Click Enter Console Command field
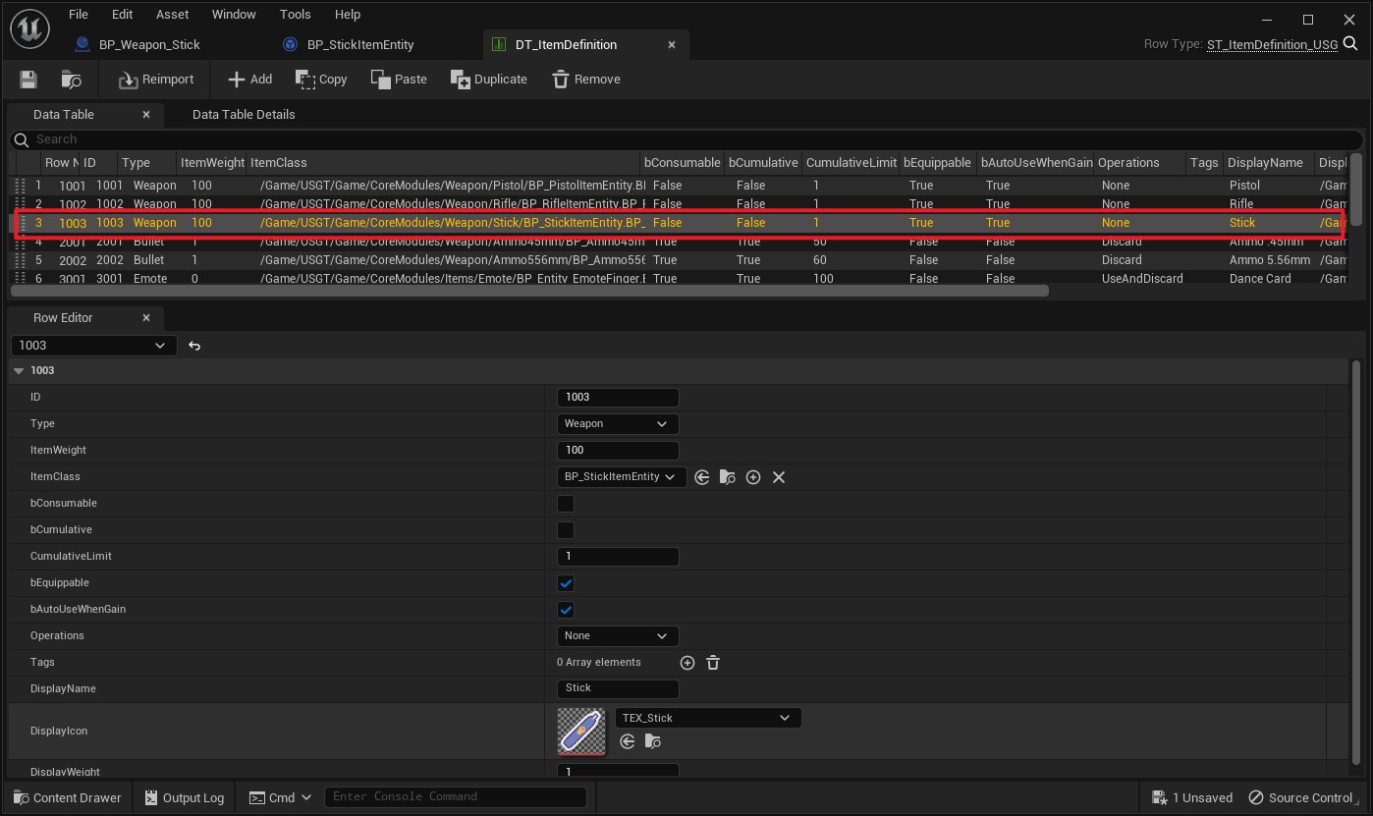 [x=456, y=797]
